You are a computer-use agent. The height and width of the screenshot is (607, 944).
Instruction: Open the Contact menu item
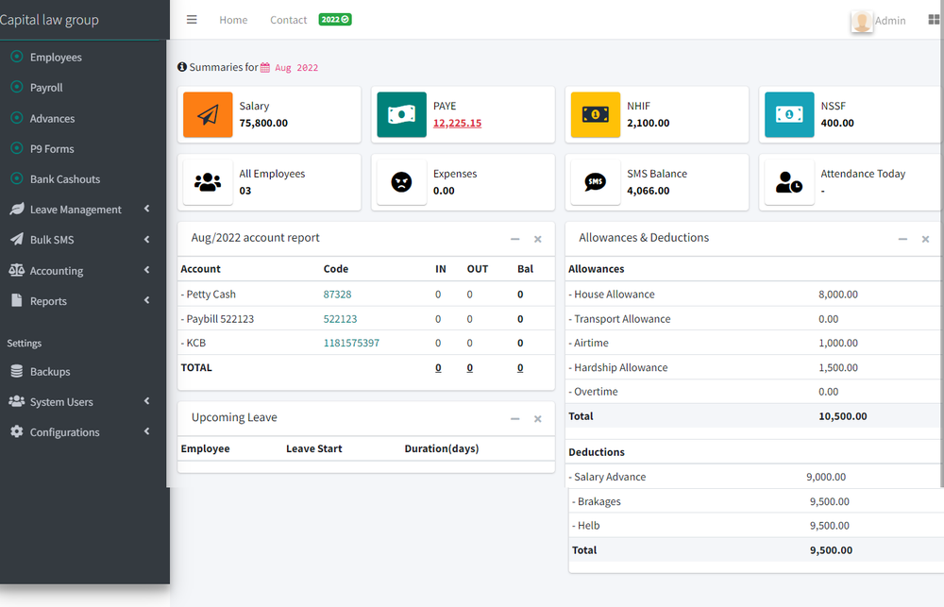click(x=288, y=19)
